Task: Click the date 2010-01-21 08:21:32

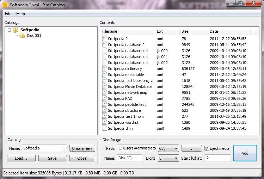Action: pyautogui.click(x=228, y=92)
